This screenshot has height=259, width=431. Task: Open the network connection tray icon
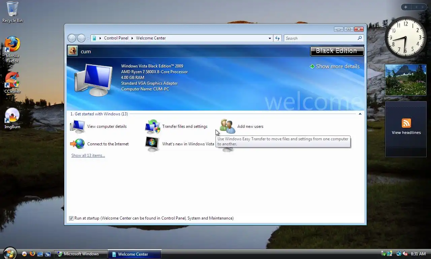tap(399, 254)
